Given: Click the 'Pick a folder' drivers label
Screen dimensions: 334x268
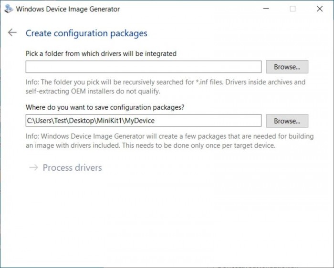Looking at the screenshot, I should pyautogui.click(x=101, y=53).
